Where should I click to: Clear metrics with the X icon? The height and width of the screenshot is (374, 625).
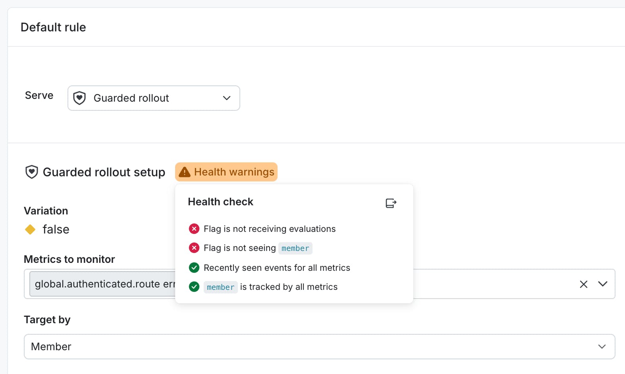583,284
